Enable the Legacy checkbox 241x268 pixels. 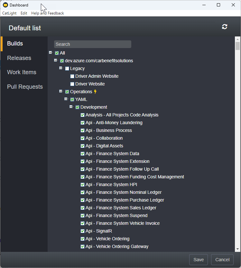[67, 68]
